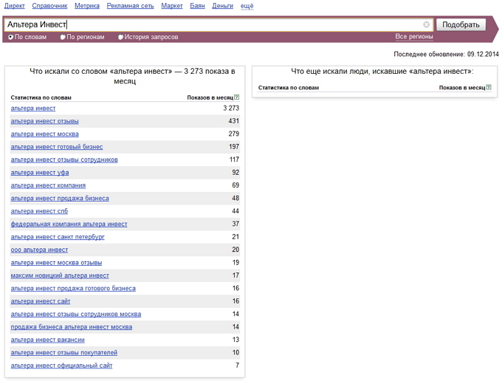Open 'продажа бизнеса альтера инвест москва' link

tap(72, 327)
